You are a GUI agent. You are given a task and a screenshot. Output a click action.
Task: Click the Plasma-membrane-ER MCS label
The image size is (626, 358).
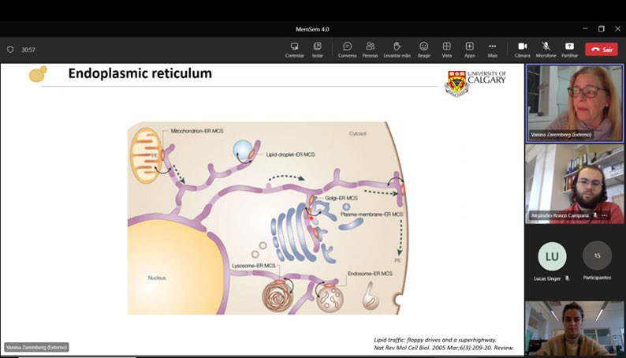pyautogui.click(x=371, y=214)
